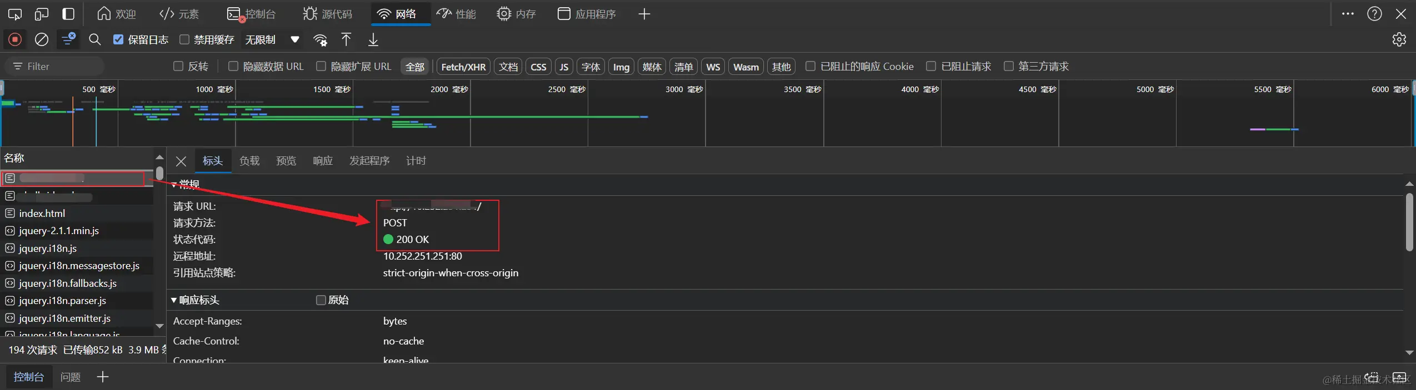Switch to the 控制台 tab in top bar
Screen dimensions: 1416x390
click(251, 14)
